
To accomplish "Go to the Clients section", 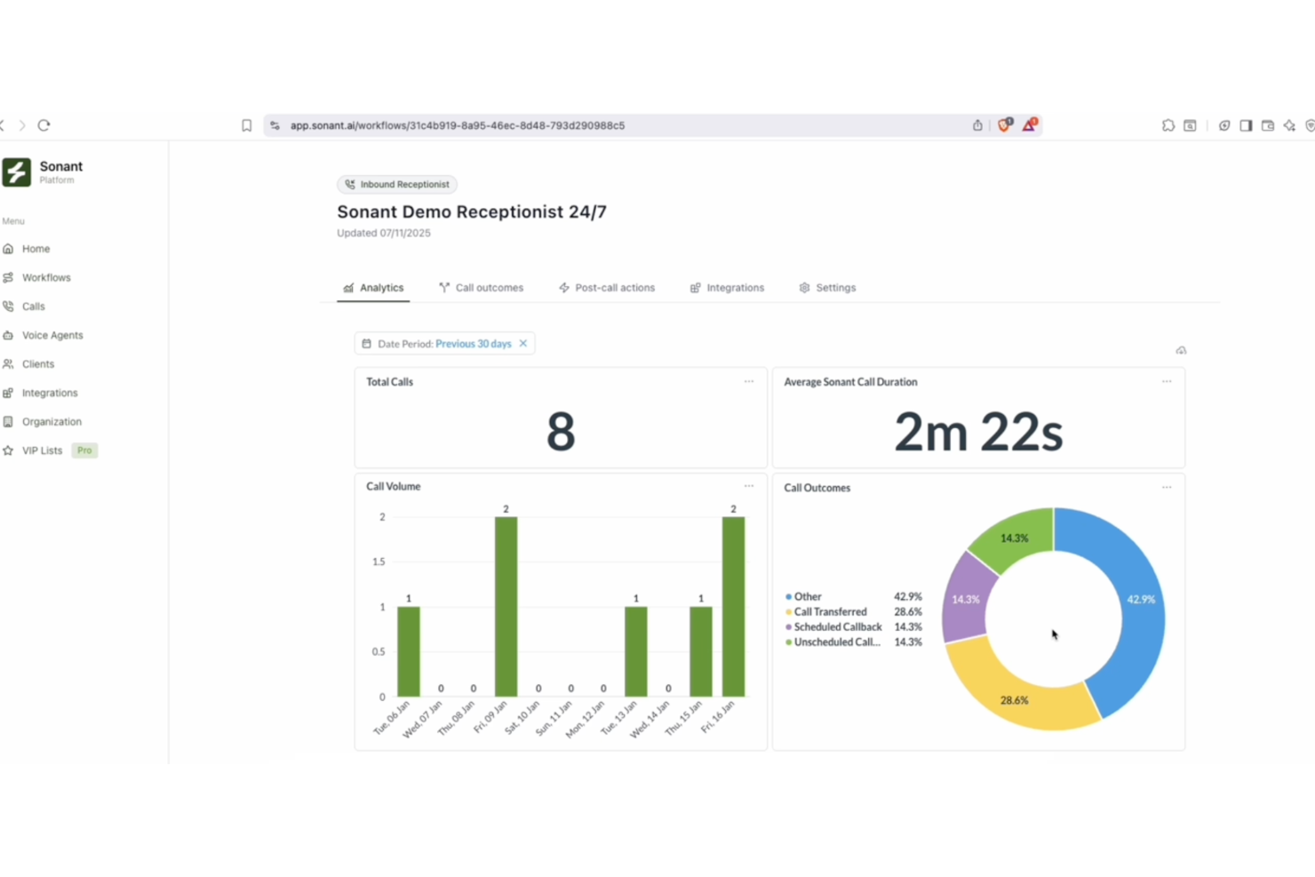I will tap(39, 363).
